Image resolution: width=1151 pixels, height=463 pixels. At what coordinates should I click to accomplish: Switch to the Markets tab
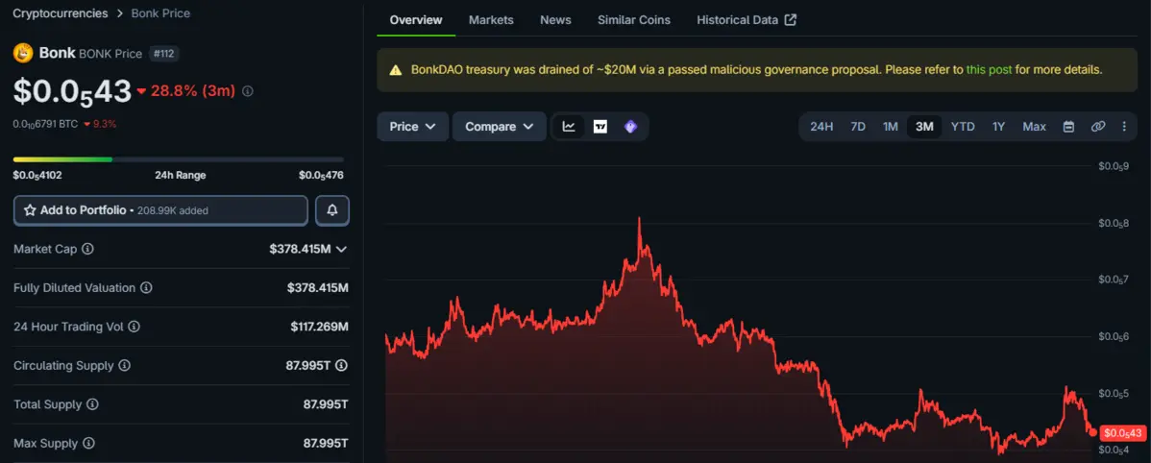click(491, 20)
